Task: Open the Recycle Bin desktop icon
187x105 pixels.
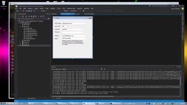Action: click(4, 4)
